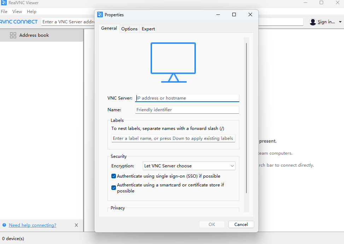
Task: Uncheck smartcard or certificate store authentication
Action: pyautogui.click(x=113, y=188)
